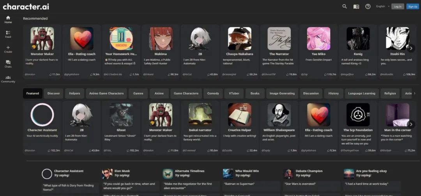421x196 pixels.
Task: Click Debate Champion icon
Action: click(x=288, y=174)
